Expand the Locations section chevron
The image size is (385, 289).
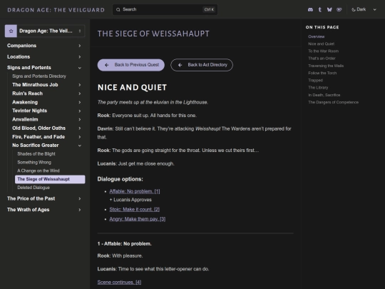80,57
